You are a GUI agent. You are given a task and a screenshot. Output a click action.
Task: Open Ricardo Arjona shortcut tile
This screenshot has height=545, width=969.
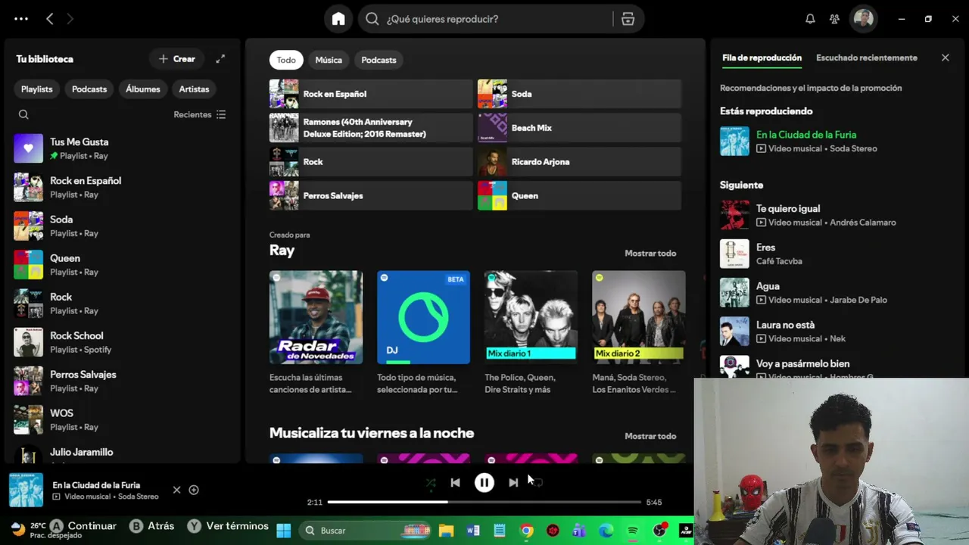click(x=579, y=162)
